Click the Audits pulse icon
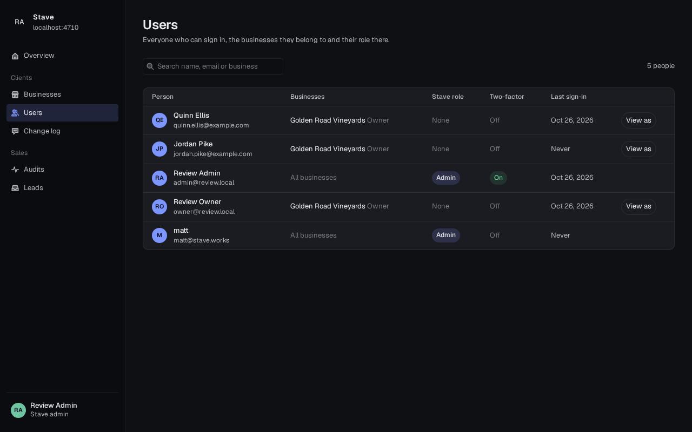 [x=15, y=170]
